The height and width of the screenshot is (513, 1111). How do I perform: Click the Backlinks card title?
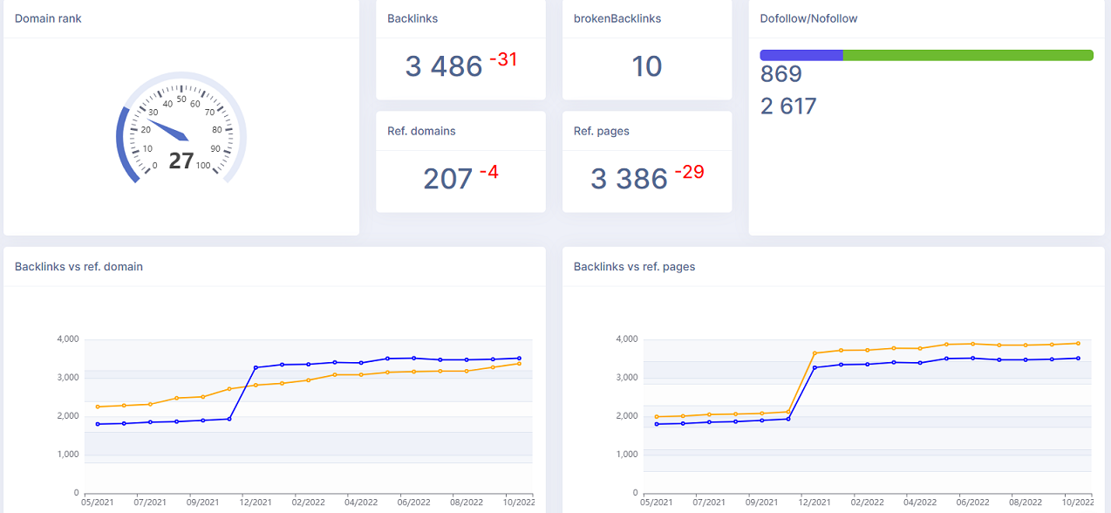pyautogui.click(x=412, y=18)
